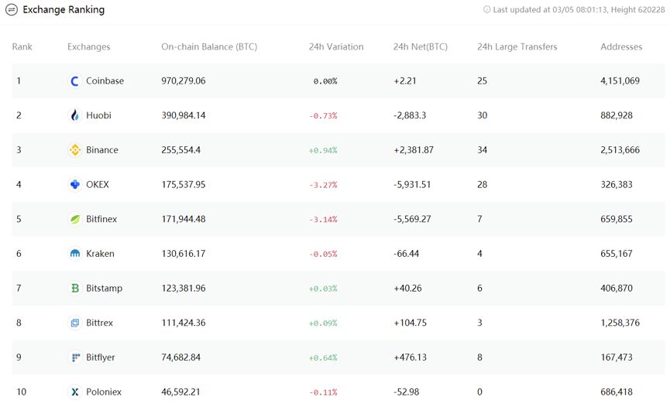Click Bittrex address count 1,258,376

coord(620,323)
